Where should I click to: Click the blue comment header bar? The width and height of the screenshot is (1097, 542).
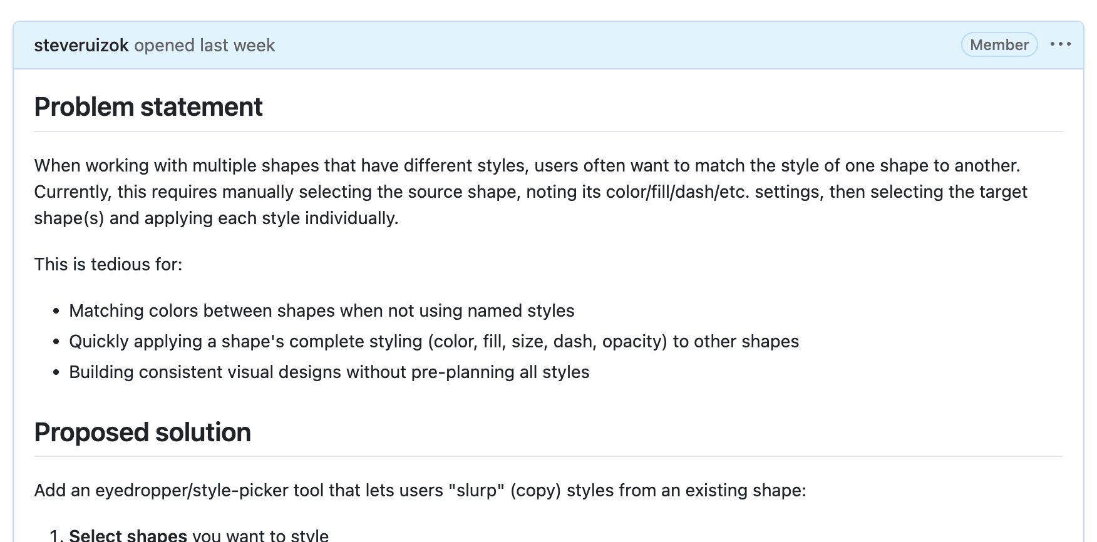tap(564, 45)
